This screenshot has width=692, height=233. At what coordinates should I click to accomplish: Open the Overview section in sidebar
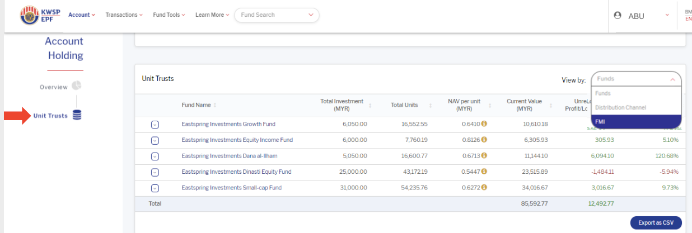point(54,87)
